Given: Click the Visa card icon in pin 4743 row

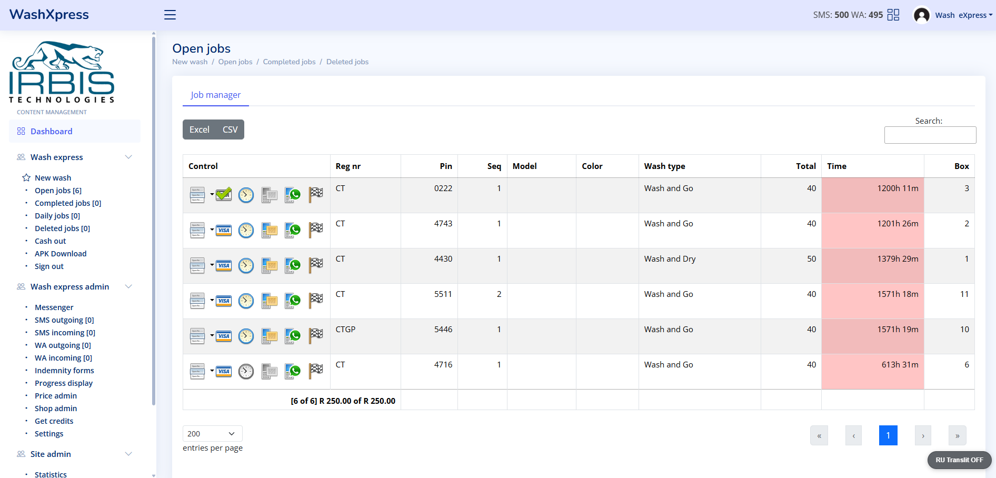Looking at the screenshot, I should (x=224, y=230).
